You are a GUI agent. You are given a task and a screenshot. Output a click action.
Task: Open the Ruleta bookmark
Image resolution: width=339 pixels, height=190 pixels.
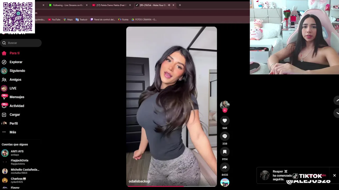click(x=123, y=20)
